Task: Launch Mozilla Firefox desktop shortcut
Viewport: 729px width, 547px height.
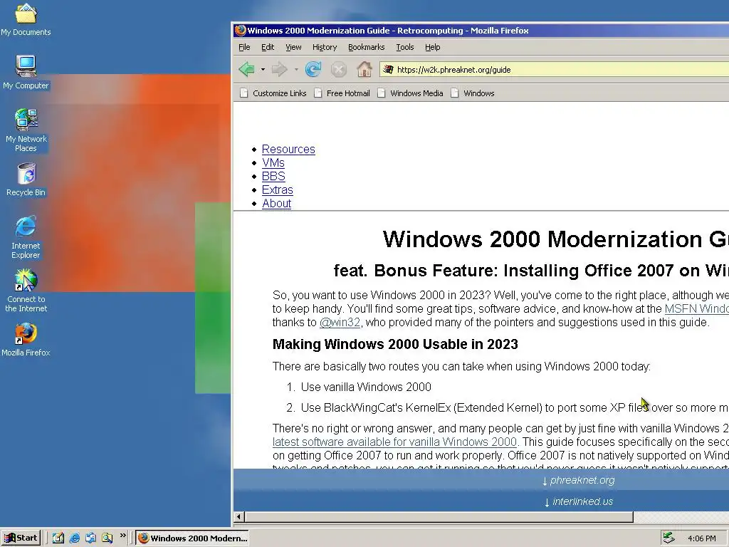Action: (x=26, y=340)
